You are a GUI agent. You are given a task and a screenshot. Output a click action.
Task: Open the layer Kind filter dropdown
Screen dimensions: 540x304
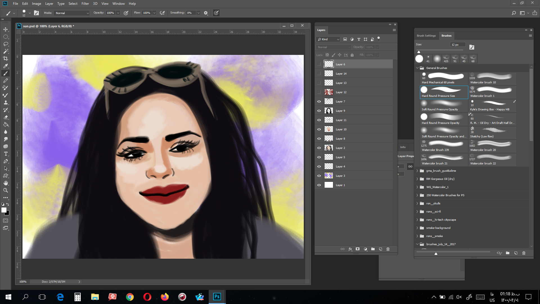pos(328,39)
